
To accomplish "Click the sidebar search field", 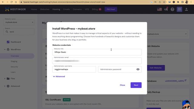I will tap(19, 32).
